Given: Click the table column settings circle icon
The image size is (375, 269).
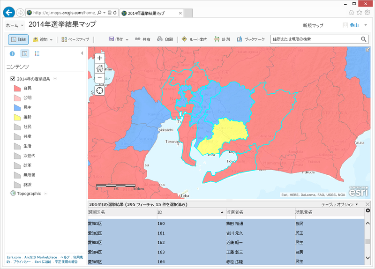Looking at the screenshot, I should coord(368,210).
